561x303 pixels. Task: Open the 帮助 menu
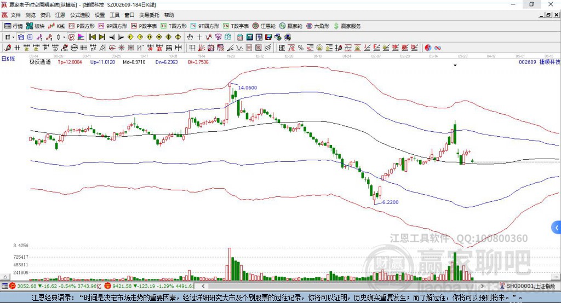pos(169,15)
